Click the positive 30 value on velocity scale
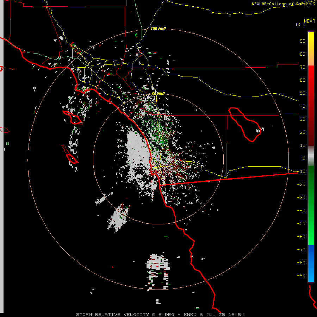This screenshot has height=317, width=317. [303, 119]
